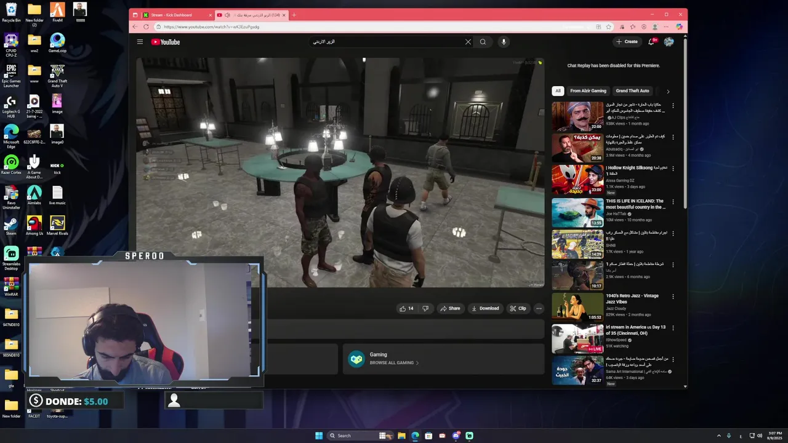Open options for 1940's Retro Jazz video
Viewport: 788px width, 443px height.
(x=673, y=296)
